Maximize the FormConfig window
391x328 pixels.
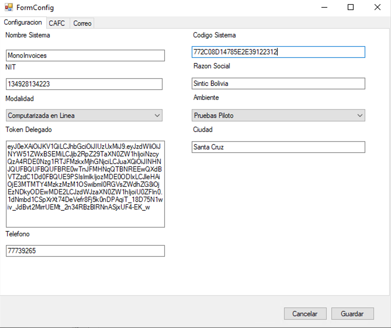(x=351, y=7)
